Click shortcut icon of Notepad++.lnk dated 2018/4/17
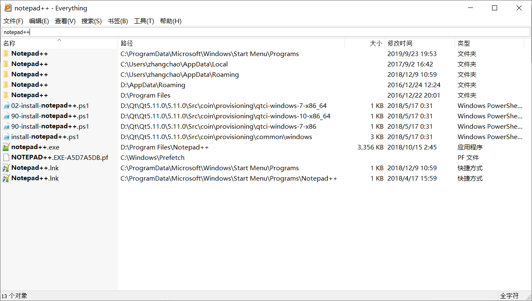This screenshot has width=532, height=301. [6, 178]
